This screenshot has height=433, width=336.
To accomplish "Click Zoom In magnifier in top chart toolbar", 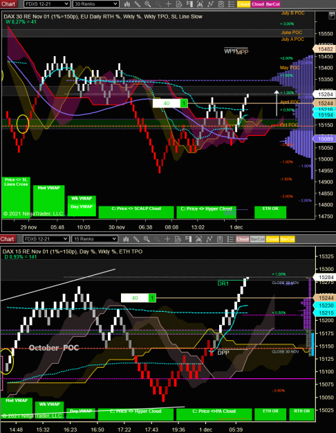I will 148,4.
